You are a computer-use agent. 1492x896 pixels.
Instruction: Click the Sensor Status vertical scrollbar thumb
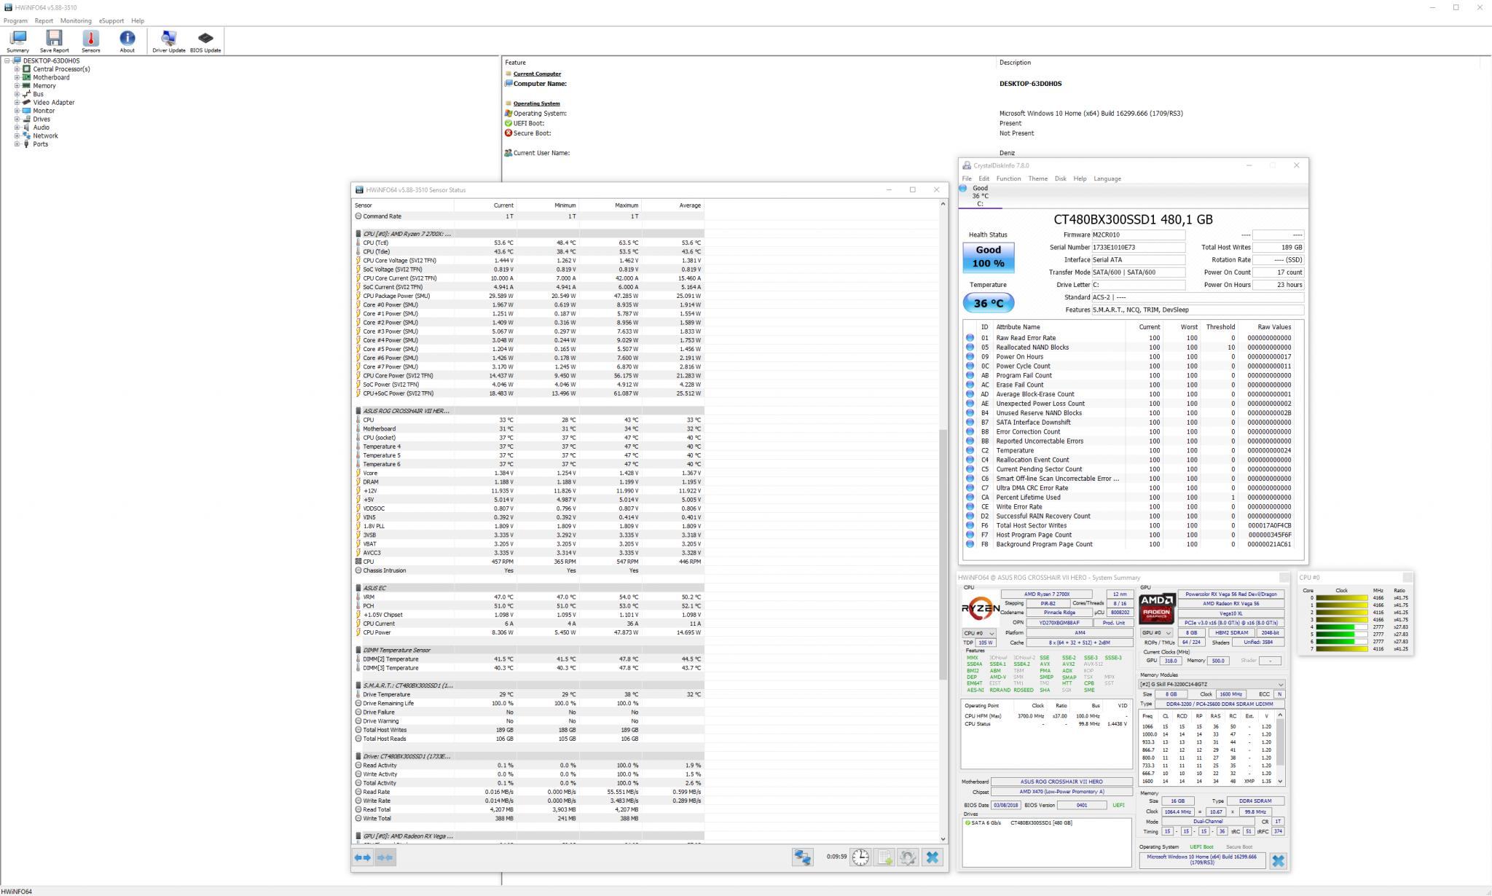(943, 554)
